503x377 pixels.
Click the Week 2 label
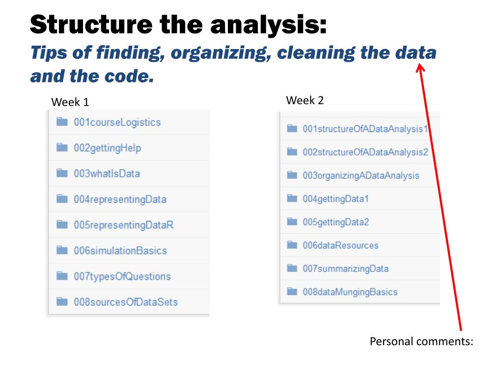point(305,101)
